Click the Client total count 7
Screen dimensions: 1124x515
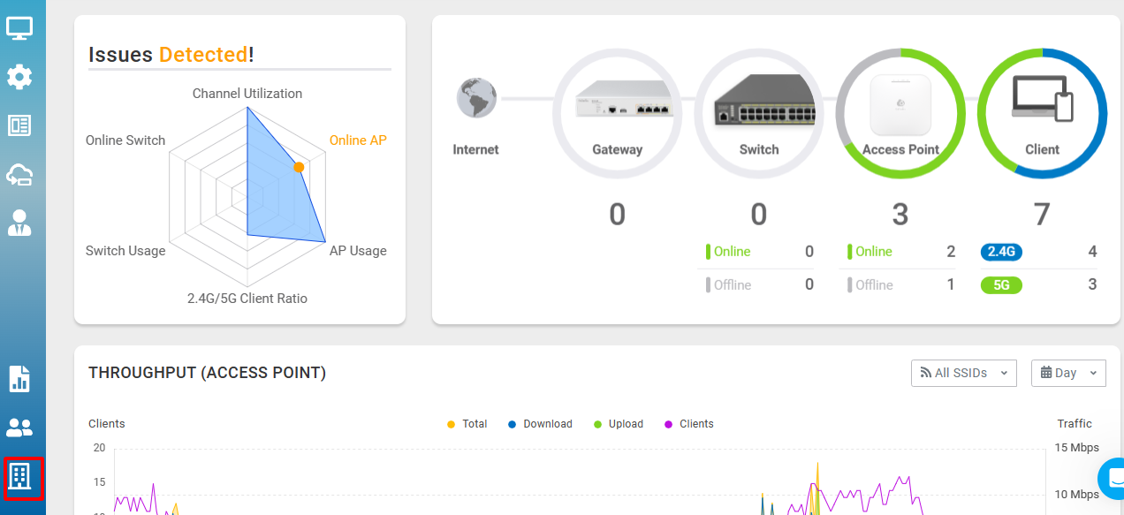click(1042, 214)
